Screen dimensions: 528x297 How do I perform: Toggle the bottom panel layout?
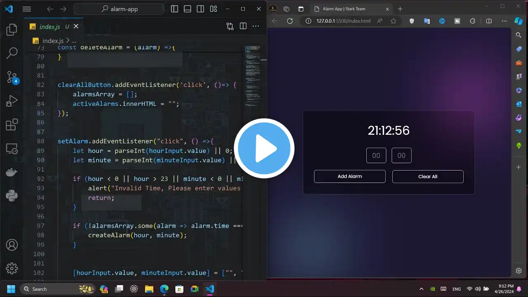click(187, 9)
